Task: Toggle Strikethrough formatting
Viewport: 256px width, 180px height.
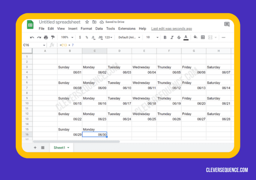Action: 179,37
